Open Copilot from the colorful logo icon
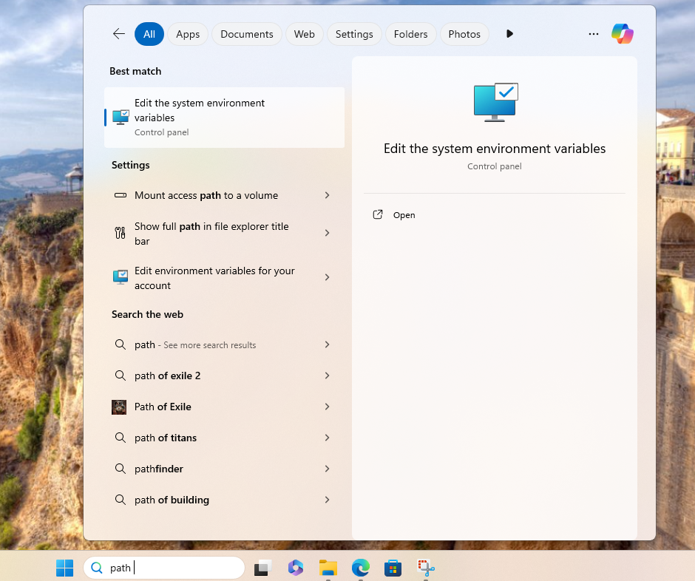This screenshot has width=695, height=581. pyautogui.click(x=623, y=34)
